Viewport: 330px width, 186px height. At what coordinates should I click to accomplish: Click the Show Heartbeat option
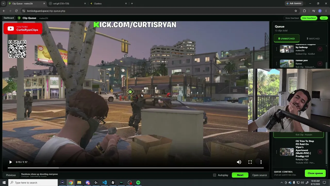tap(292, 18)
